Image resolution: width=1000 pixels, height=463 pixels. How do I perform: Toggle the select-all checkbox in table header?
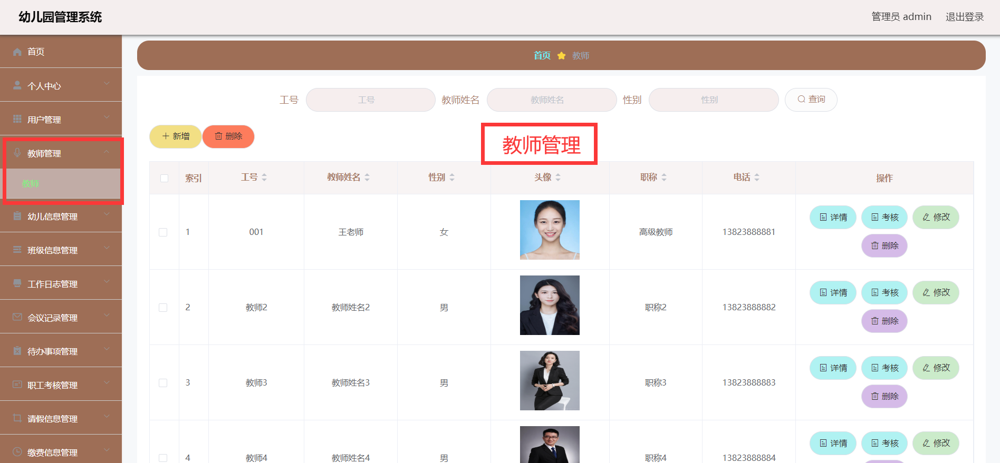[x=164, y=178]
